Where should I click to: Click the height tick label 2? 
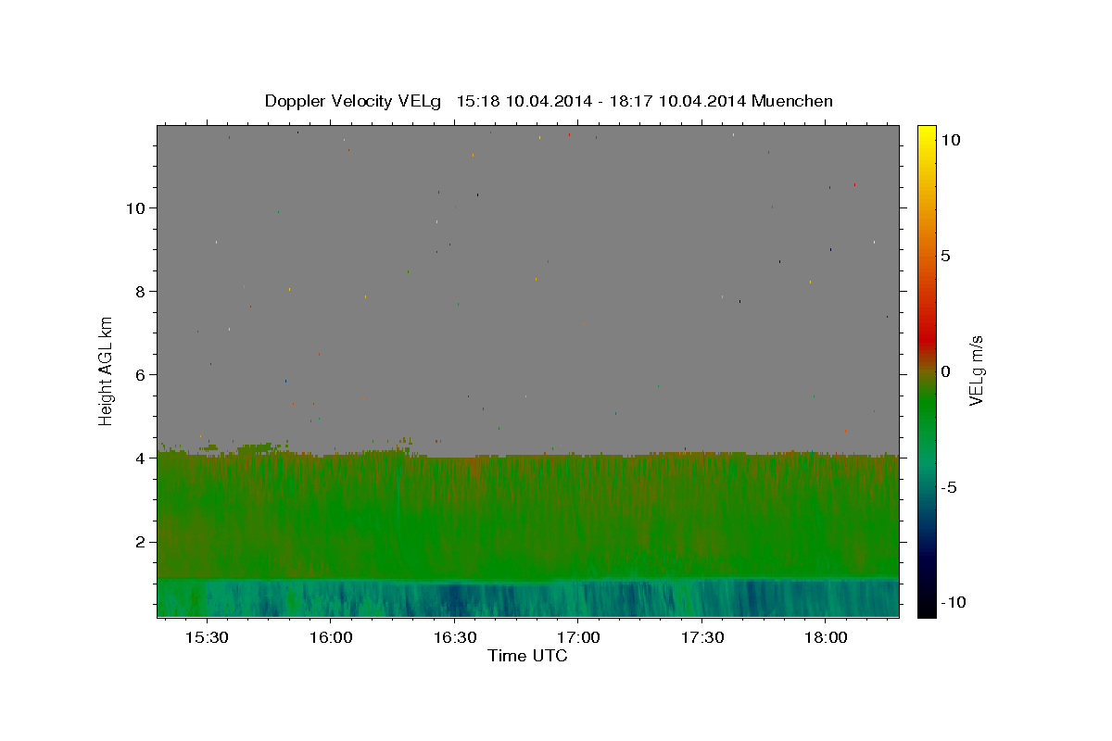[x=142, y=541]
